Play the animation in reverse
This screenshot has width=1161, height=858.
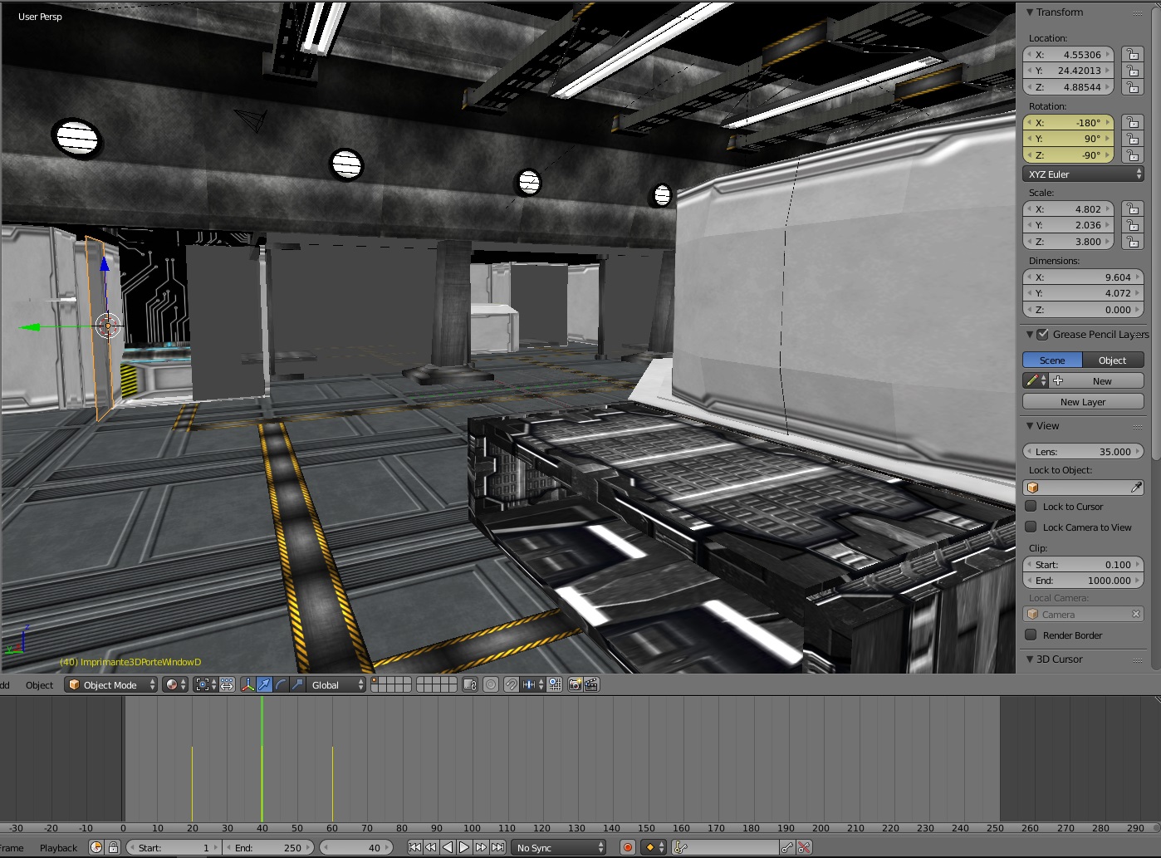[448, 847]
